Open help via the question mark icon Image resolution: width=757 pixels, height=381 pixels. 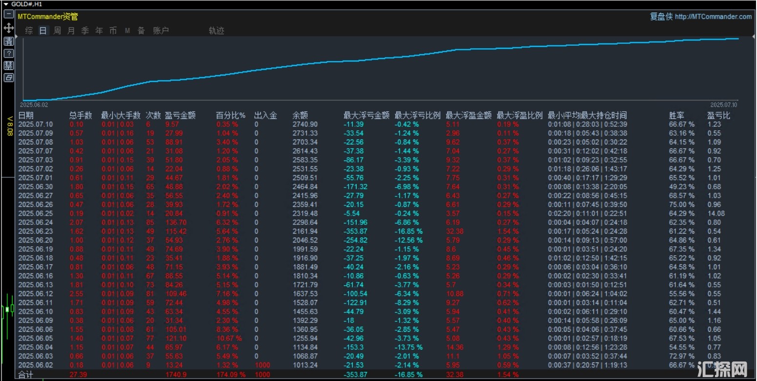pos(9,53)
